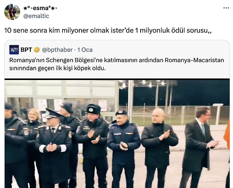Screen dimensions: 233x188
Task: Open the @bpthaber handle
Action: pos(57,50)
